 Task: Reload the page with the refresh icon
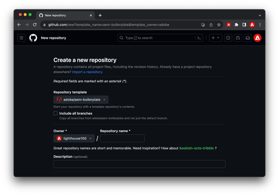tap(35, 25)
